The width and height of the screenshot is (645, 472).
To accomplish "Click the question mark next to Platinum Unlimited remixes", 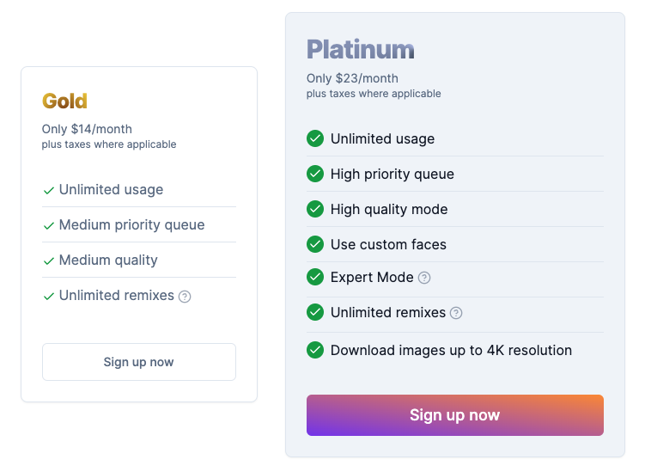I will [456, 313].
